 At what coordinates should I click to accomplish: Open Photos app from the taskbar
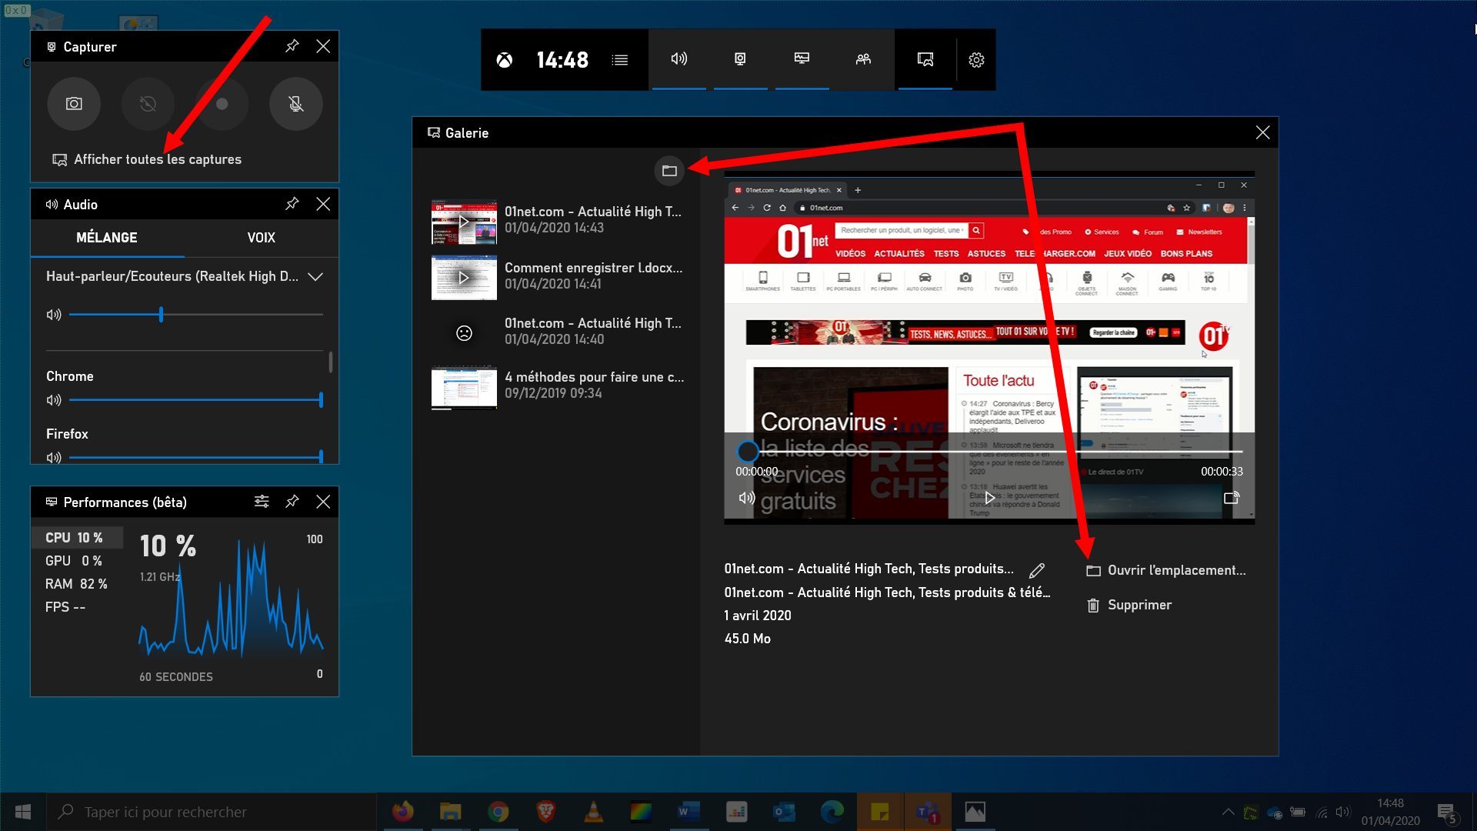pyautogui.click(x=975, y=812)
